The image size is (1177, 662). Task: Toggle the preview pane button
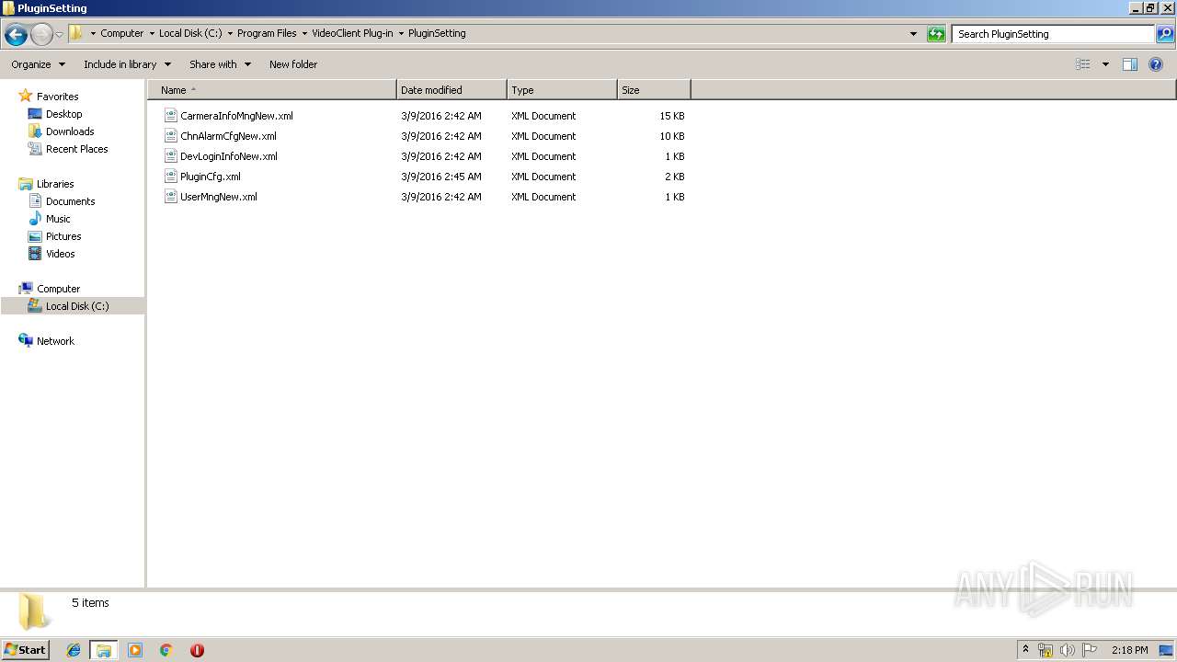tap(1130, 64)
